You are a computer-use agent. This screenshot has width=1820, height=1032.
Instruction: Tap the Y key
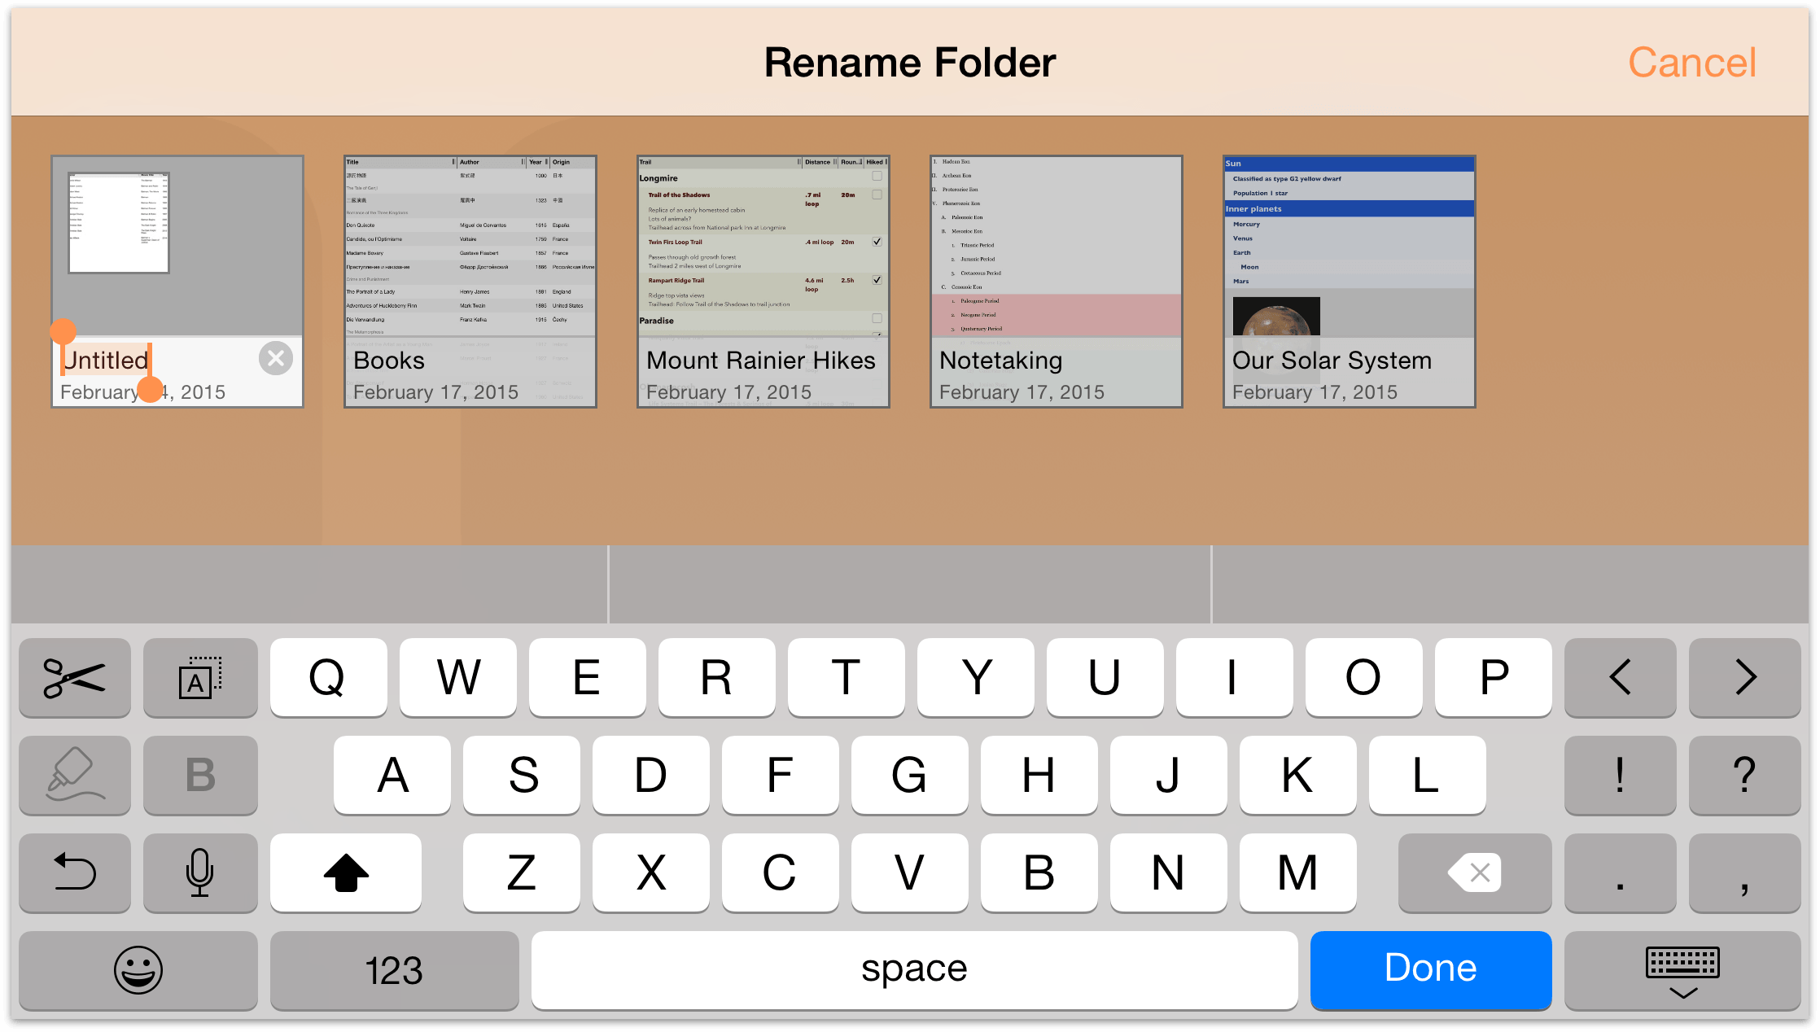(976, 677)
